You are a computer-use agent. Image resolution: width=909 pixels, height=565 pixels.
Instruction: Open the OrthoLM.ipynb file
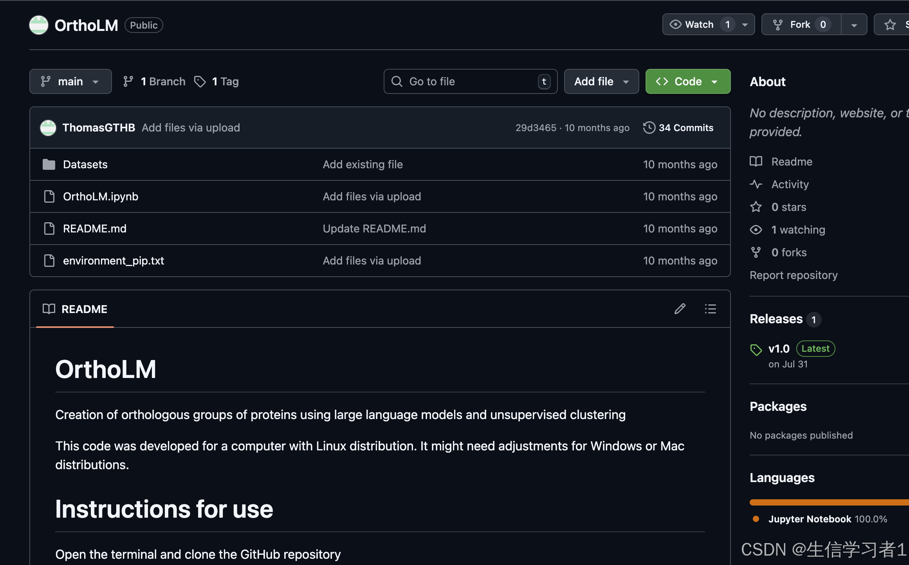101,196
